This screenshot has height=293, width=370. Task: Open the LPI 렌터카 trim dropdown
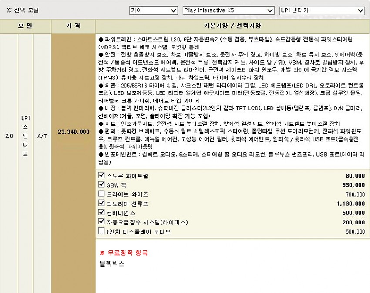pos(322,10)
